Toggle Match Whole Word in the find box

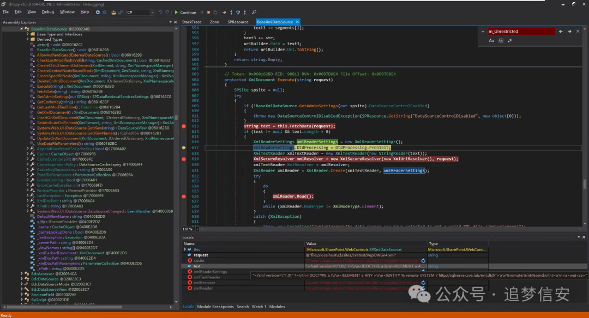coord(501,40)
